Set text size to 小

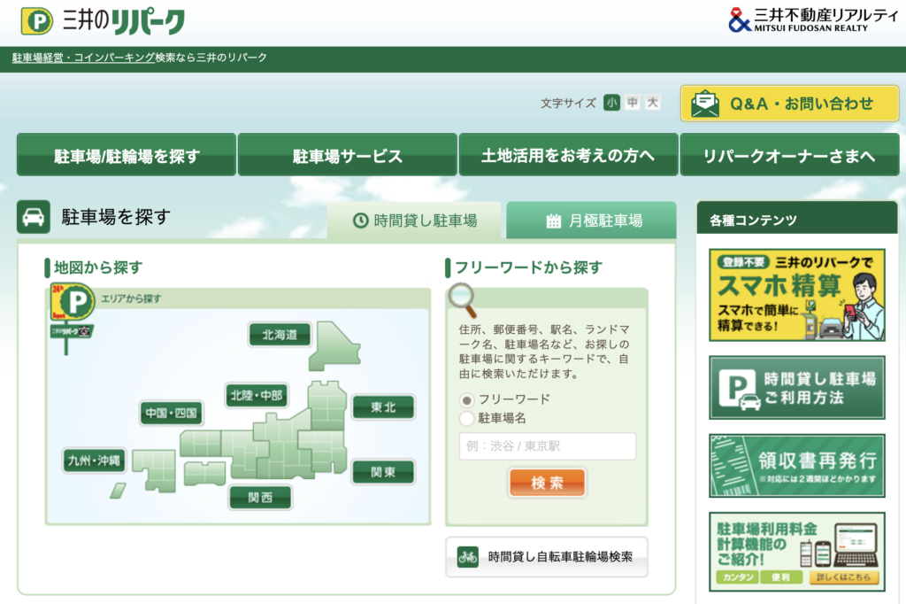pyautogui.click(x=611, y=103)
